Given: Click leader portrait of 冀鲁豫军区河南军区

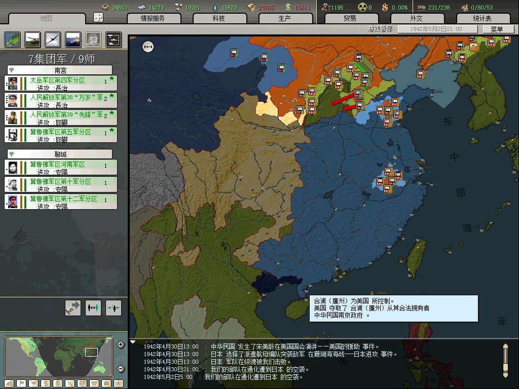Looking at the screenshot, I should [13, 167].
